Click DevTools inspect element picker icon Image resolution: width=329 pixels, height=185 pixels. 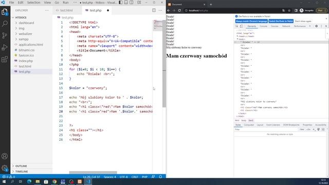coord(236,26)
